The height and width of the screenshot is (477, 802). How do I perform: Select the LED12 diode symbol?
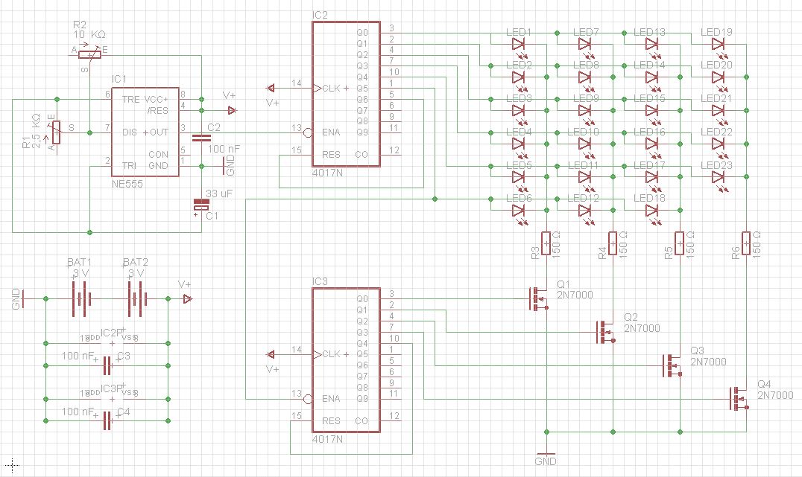click(587, 211)
